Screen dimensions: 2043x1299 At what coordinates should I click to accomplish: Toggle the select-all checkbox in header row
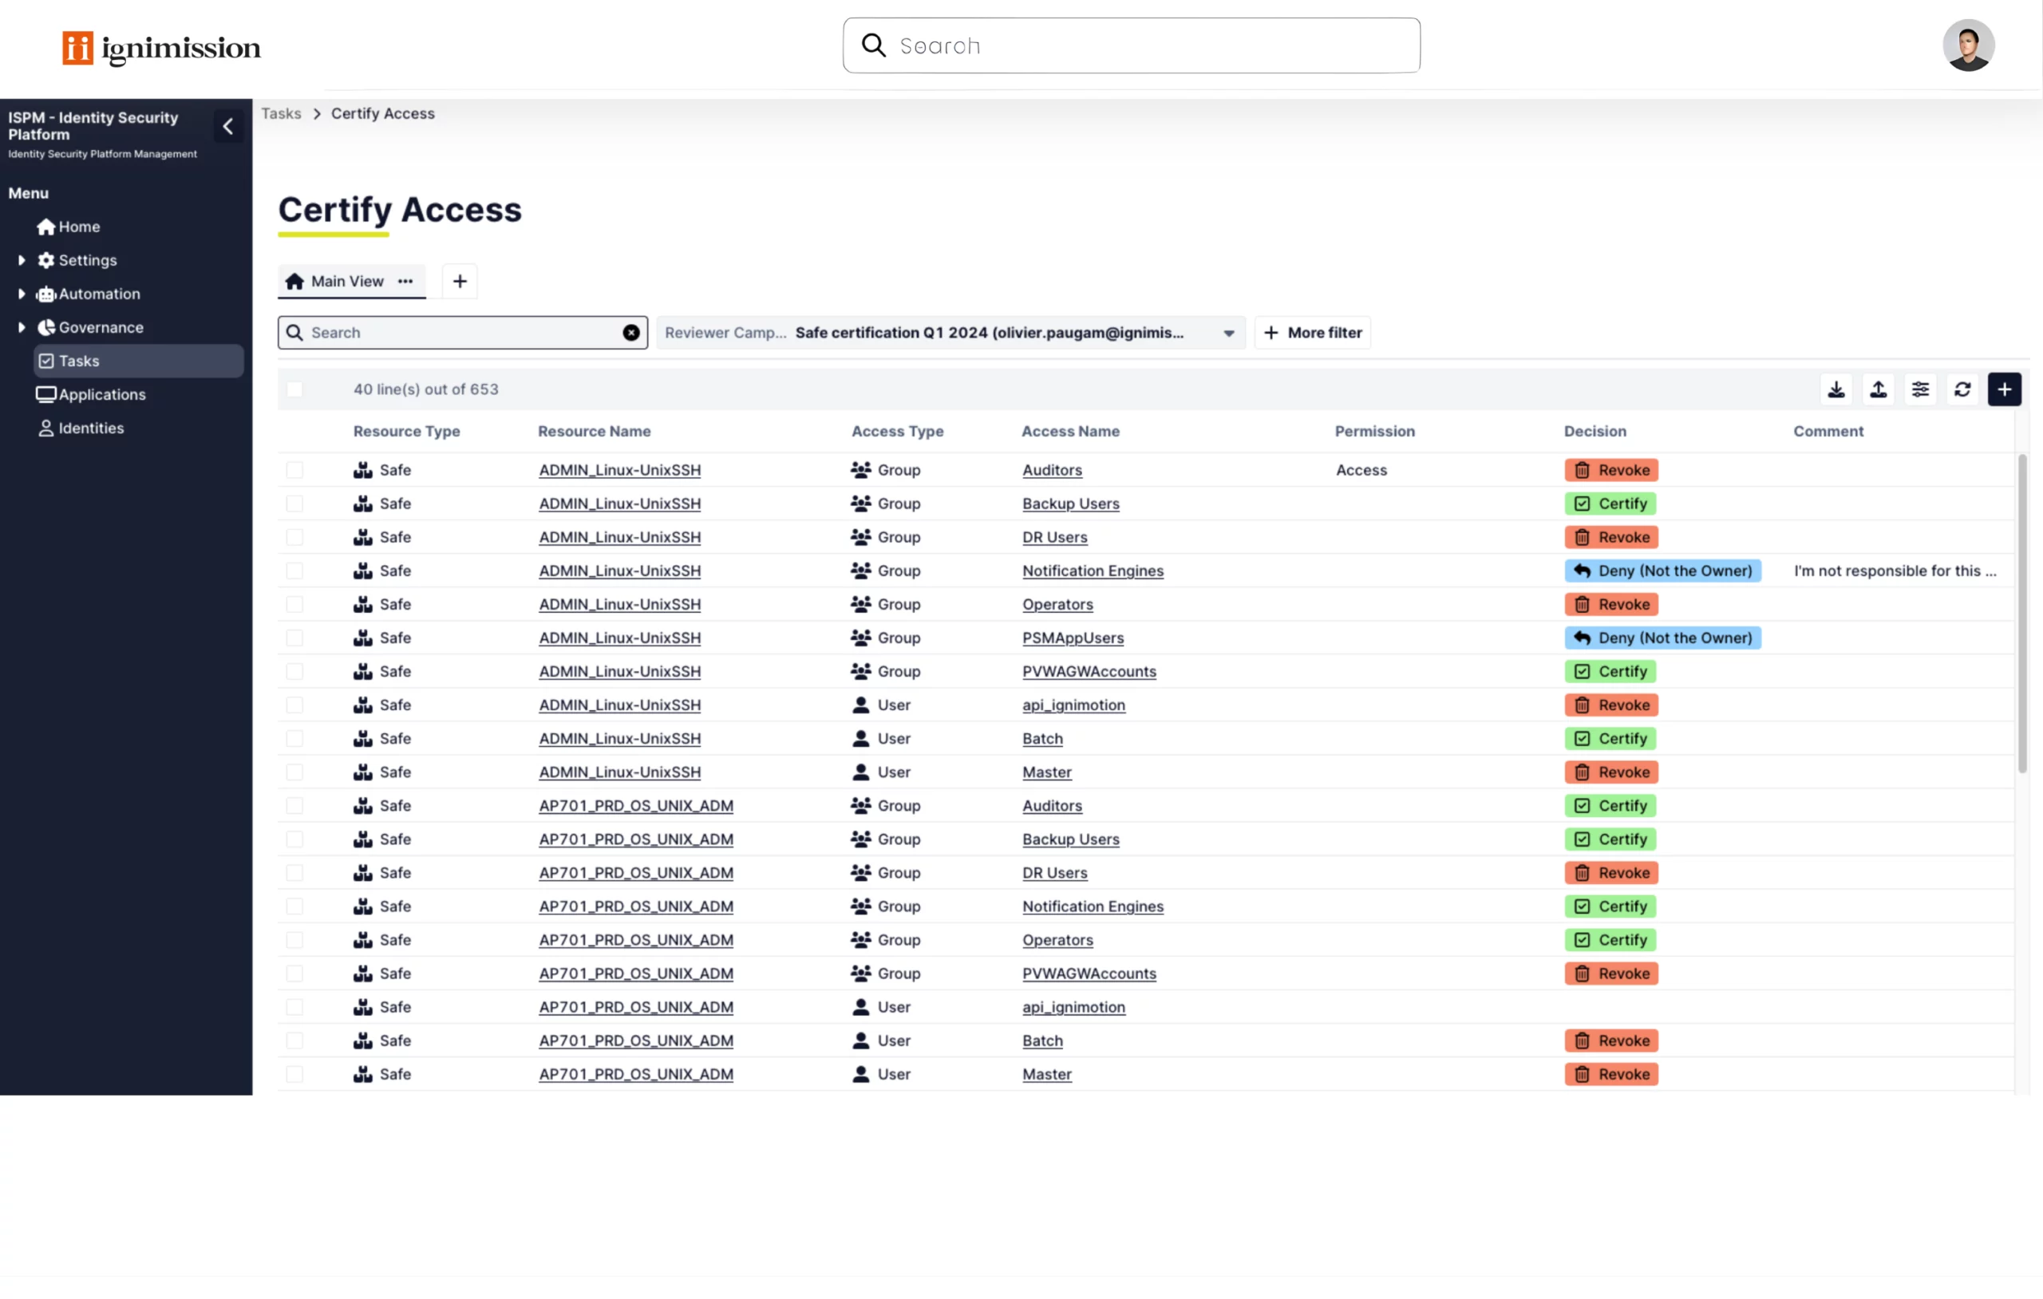(x=294, y=389)
